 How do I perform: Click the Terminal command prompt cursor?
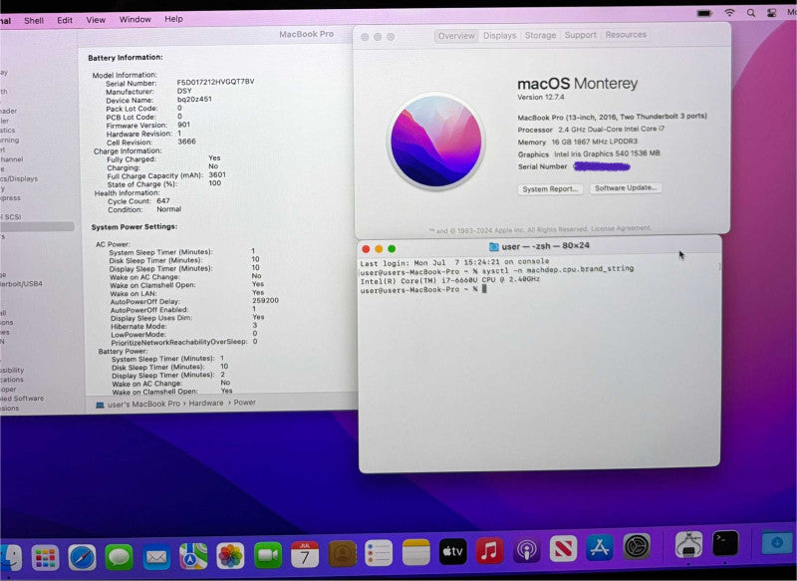484,289
